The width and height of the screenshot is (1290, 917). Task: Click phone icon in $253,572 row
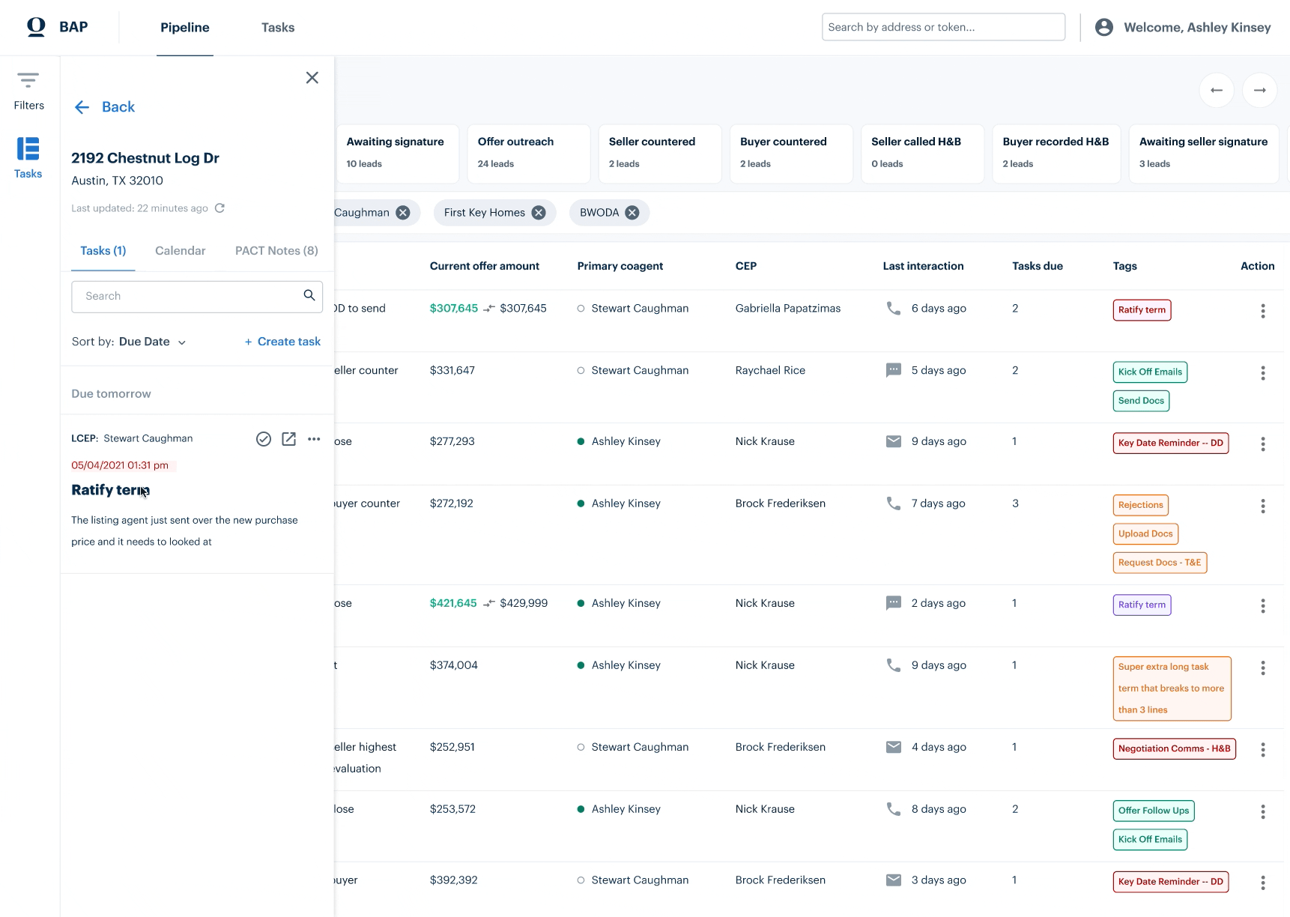pyautogui.click(x=893, y=809)
